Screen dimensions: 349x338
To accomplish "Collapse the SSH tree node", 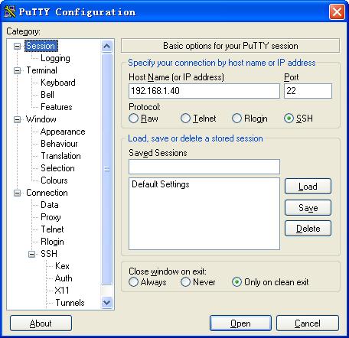I will coord(31,254).
